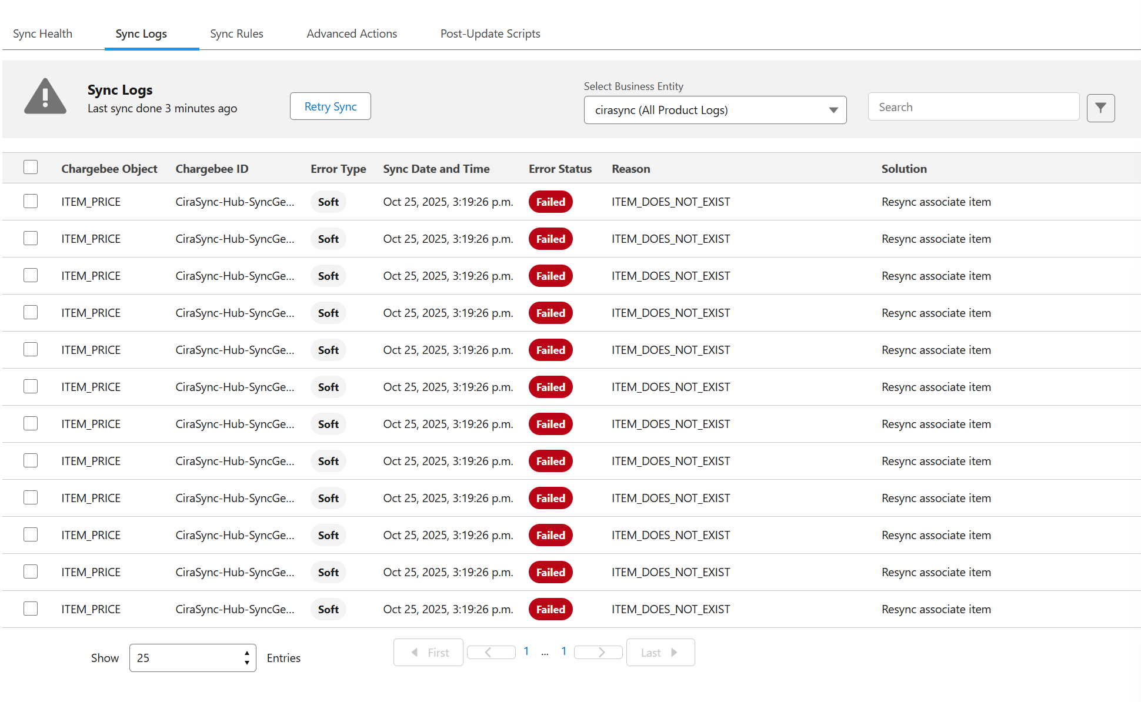
Task: Click the Error Type column header
Action: 338,169
